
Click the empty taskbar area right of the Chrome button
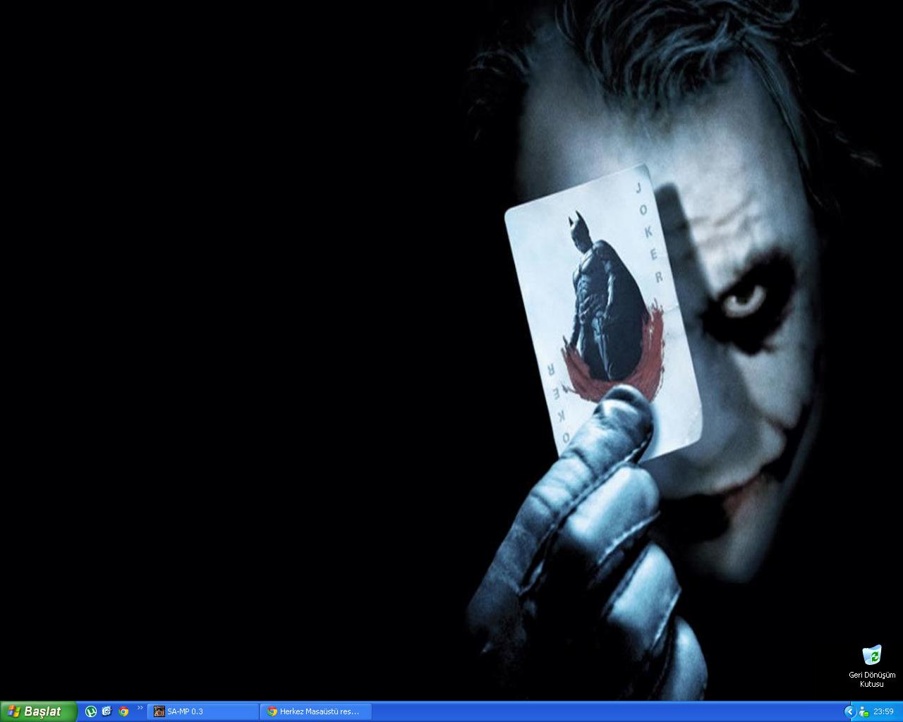tap(600, 711)
